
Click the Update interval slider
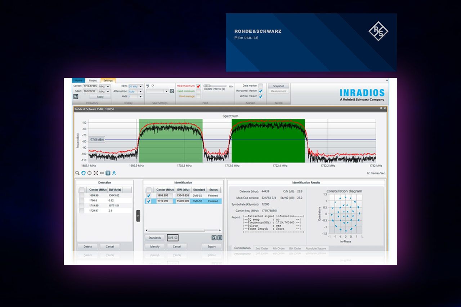[x=215, y=86]
